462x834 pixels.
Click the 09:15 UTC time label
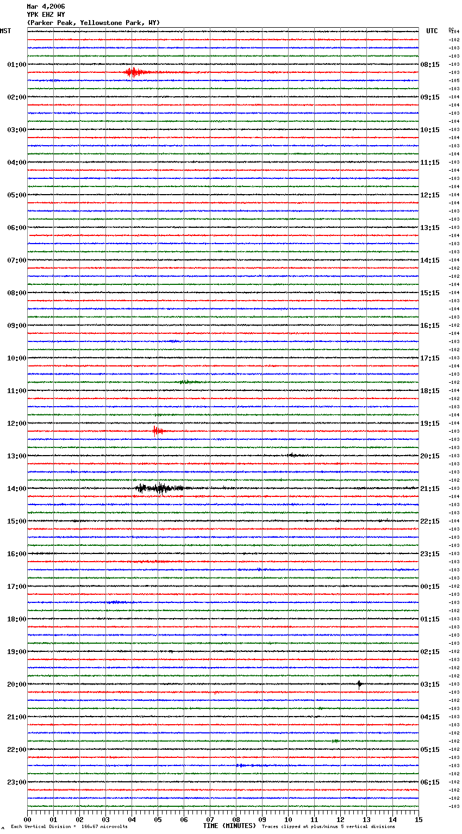tap(430, 97)
